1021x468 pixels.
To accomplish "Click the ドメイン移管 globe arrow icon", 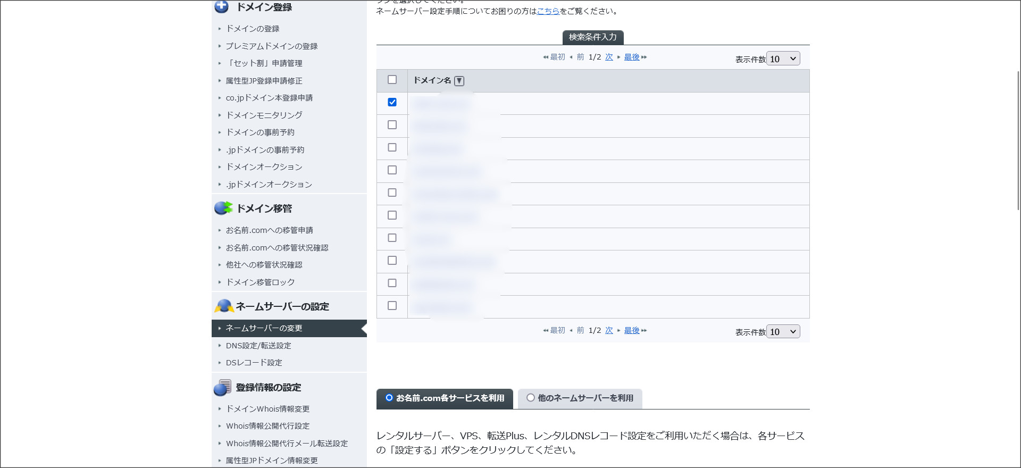I will click(223, 208).
